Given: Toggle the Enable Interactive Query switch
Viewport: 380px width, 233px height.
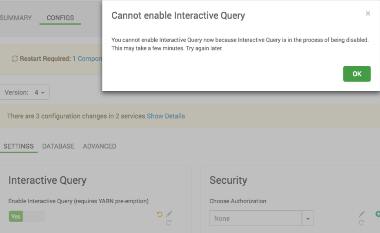Looking at the screenshot, I should click(27, 216).
